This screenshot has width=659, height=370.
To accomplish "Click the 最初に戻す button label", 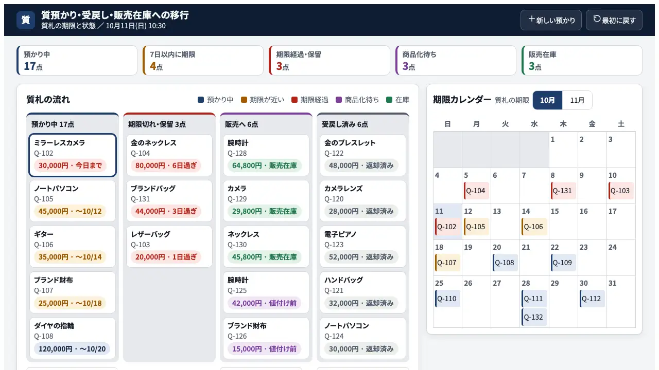I will click(619, 21).
